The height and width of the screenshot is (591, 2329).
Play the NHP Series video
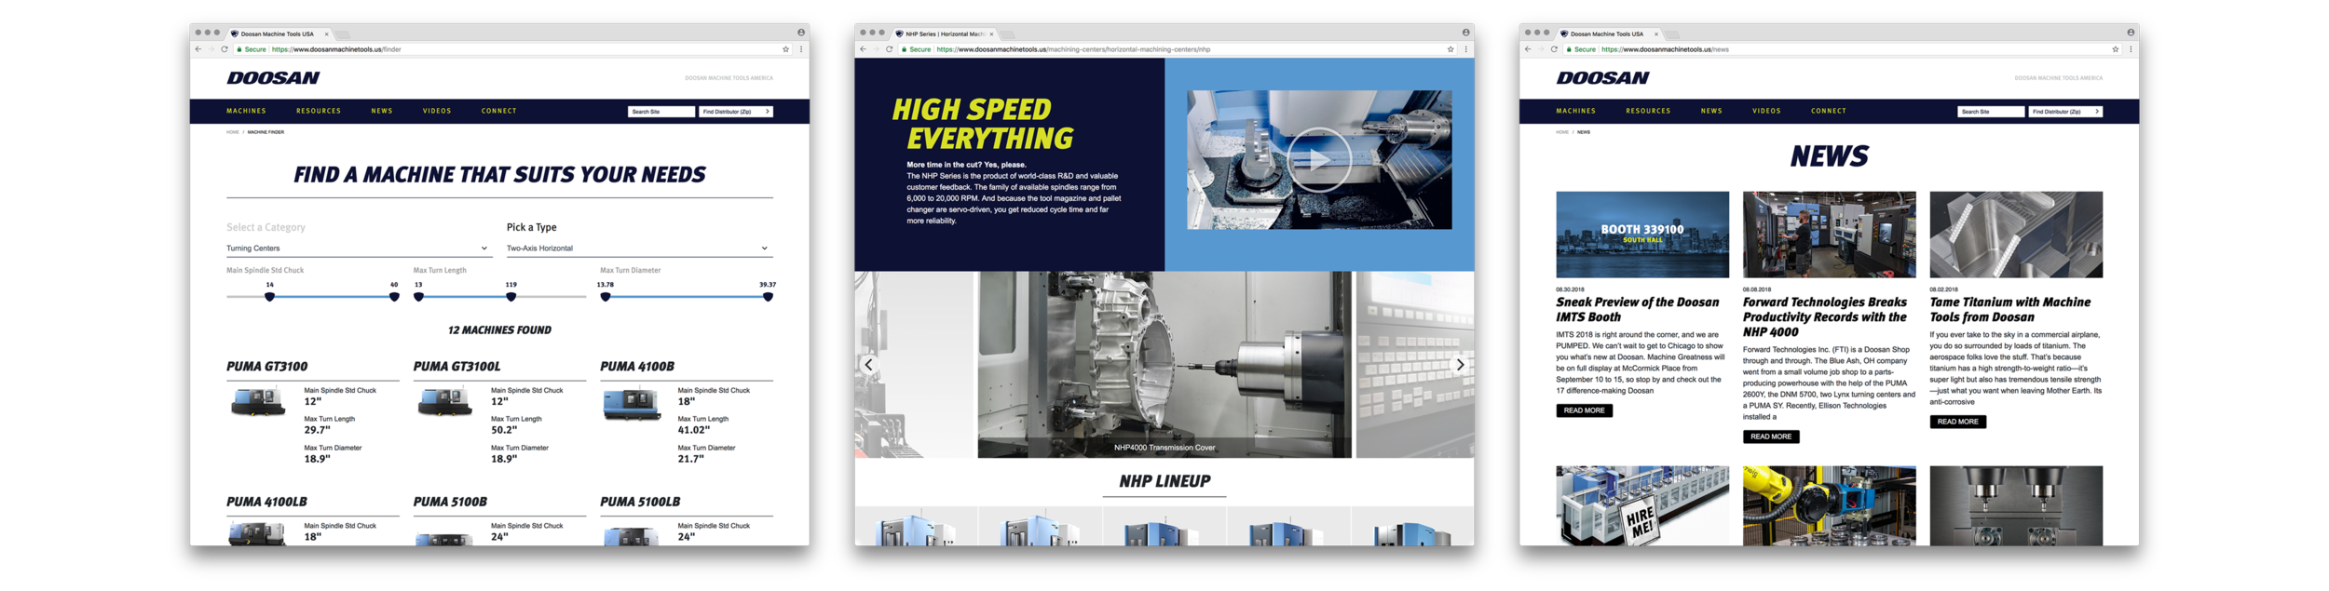(1318, 160)
